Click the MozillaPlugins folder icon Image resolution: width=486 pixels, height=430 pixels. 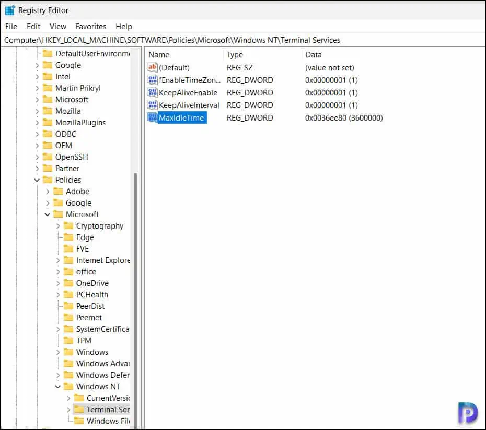48,122
